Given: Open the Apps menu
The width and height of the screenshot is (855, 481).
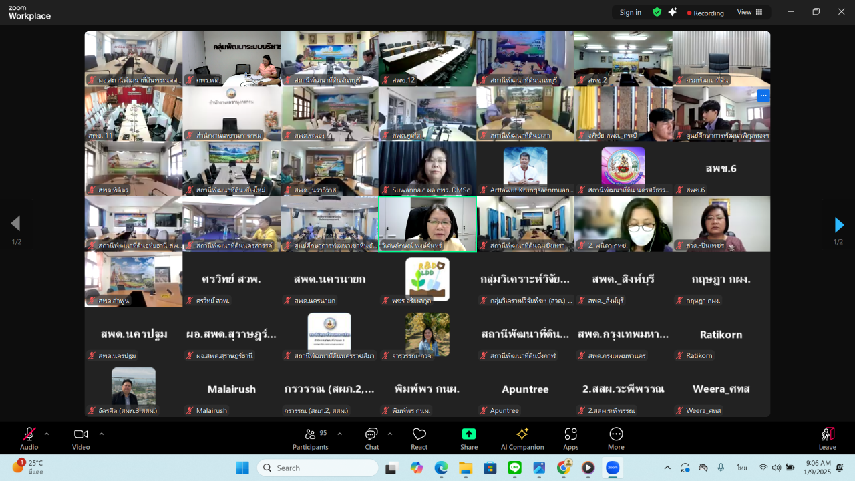Looking at the screenshot, I should tap(570, 438).
